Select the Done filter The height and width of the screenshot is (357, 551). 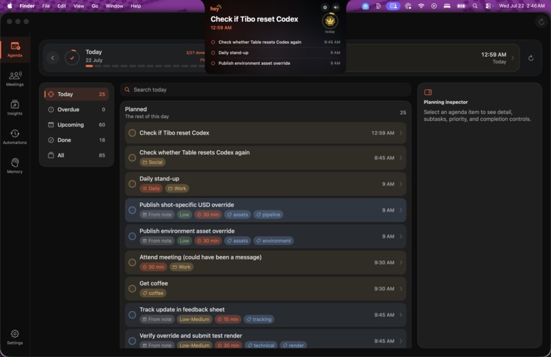(77, 140)
